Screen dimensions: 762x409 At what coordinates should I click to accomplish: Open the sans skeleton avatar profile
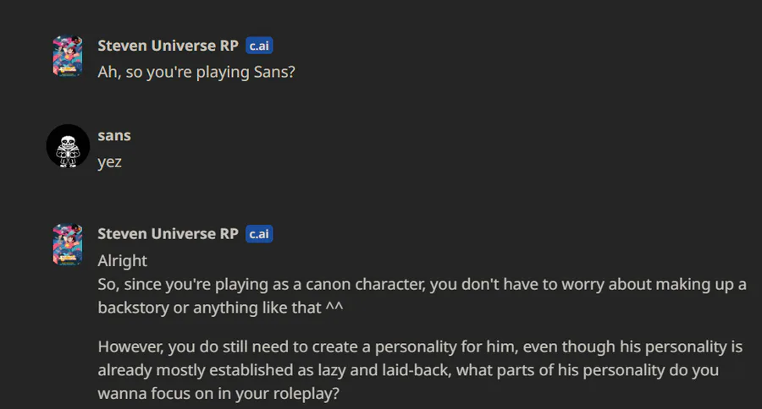(x=68, y=146)
